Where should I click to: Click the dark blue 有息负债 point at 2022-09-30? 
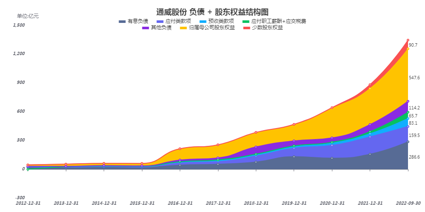coord(408,142)
